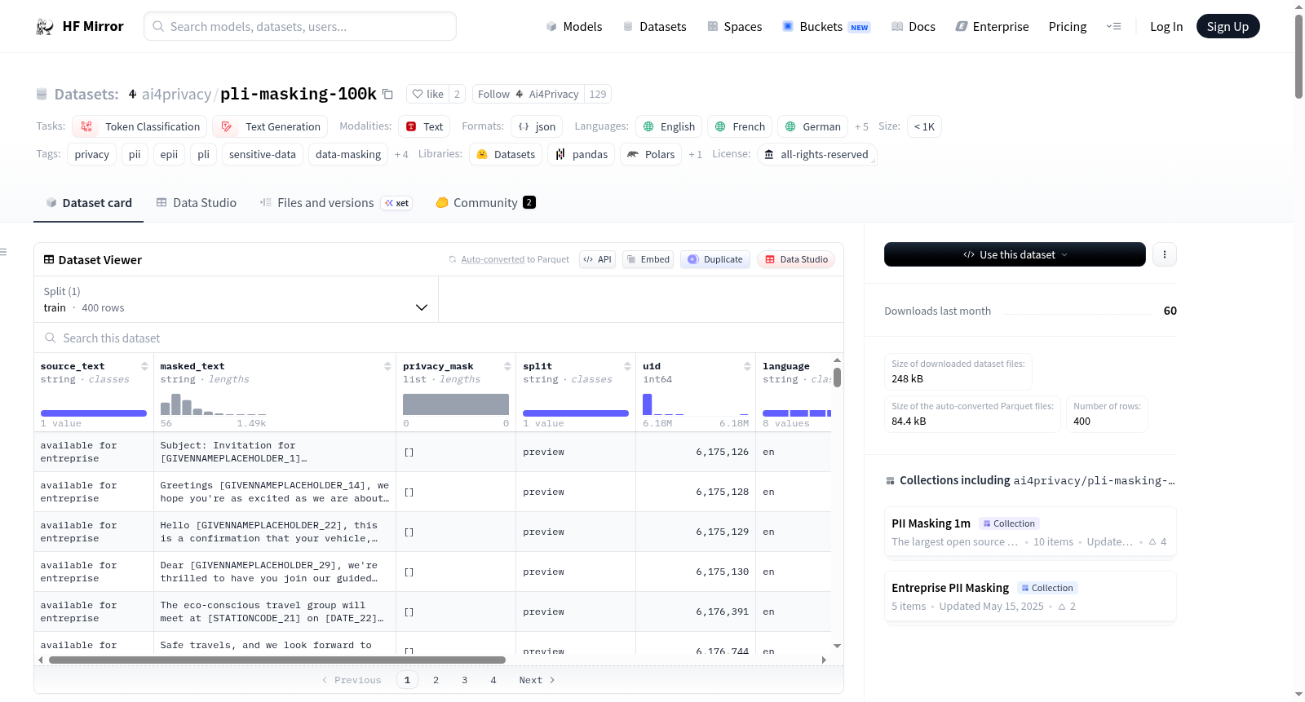This screenshot has height=702, width=1305.
Task: Like the dataset with the heart button
Action: coord(428,95)
